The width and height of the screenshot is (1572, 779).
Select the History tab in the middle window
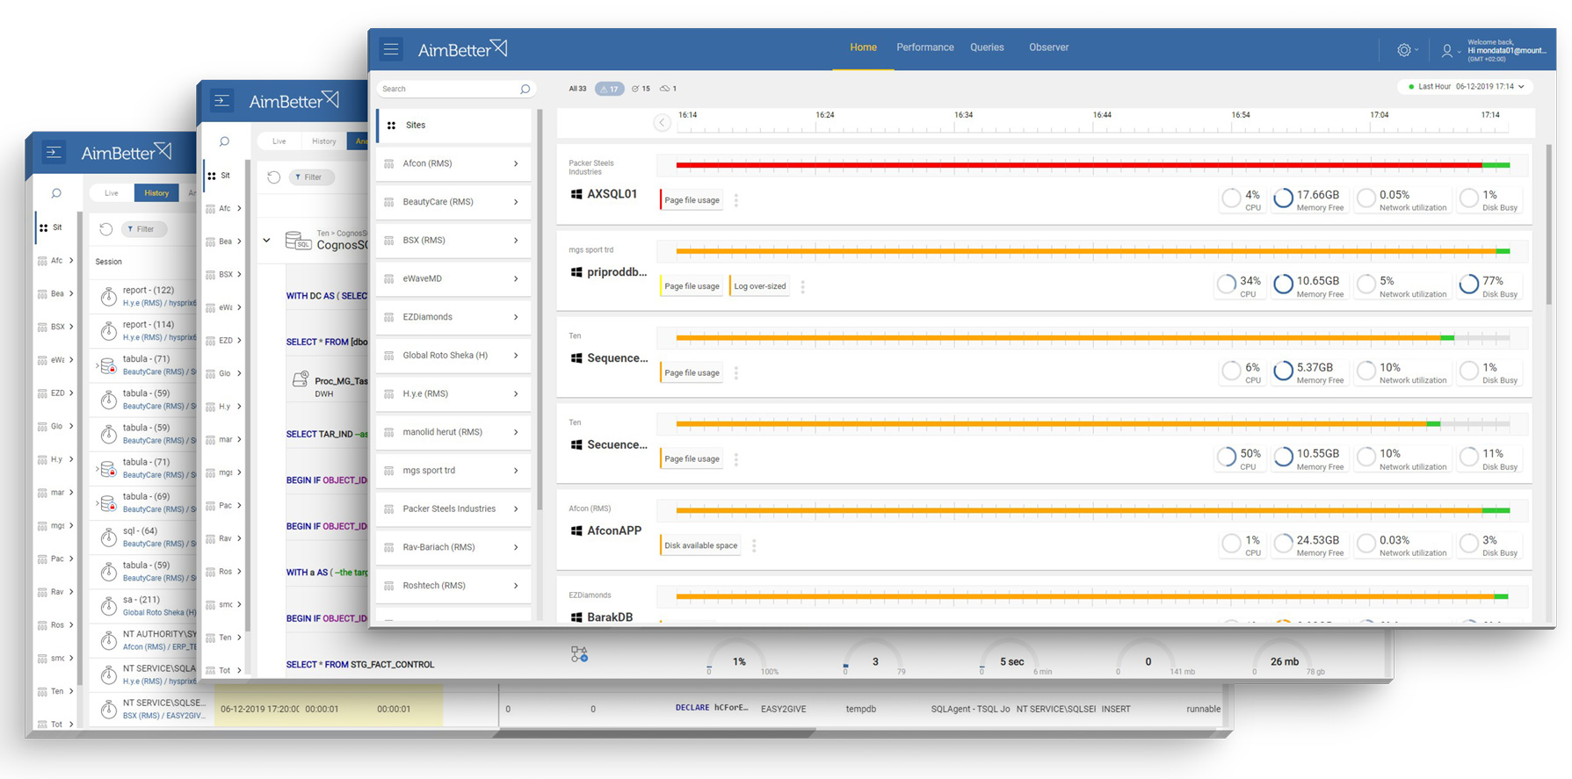click(x=323, y=141)
